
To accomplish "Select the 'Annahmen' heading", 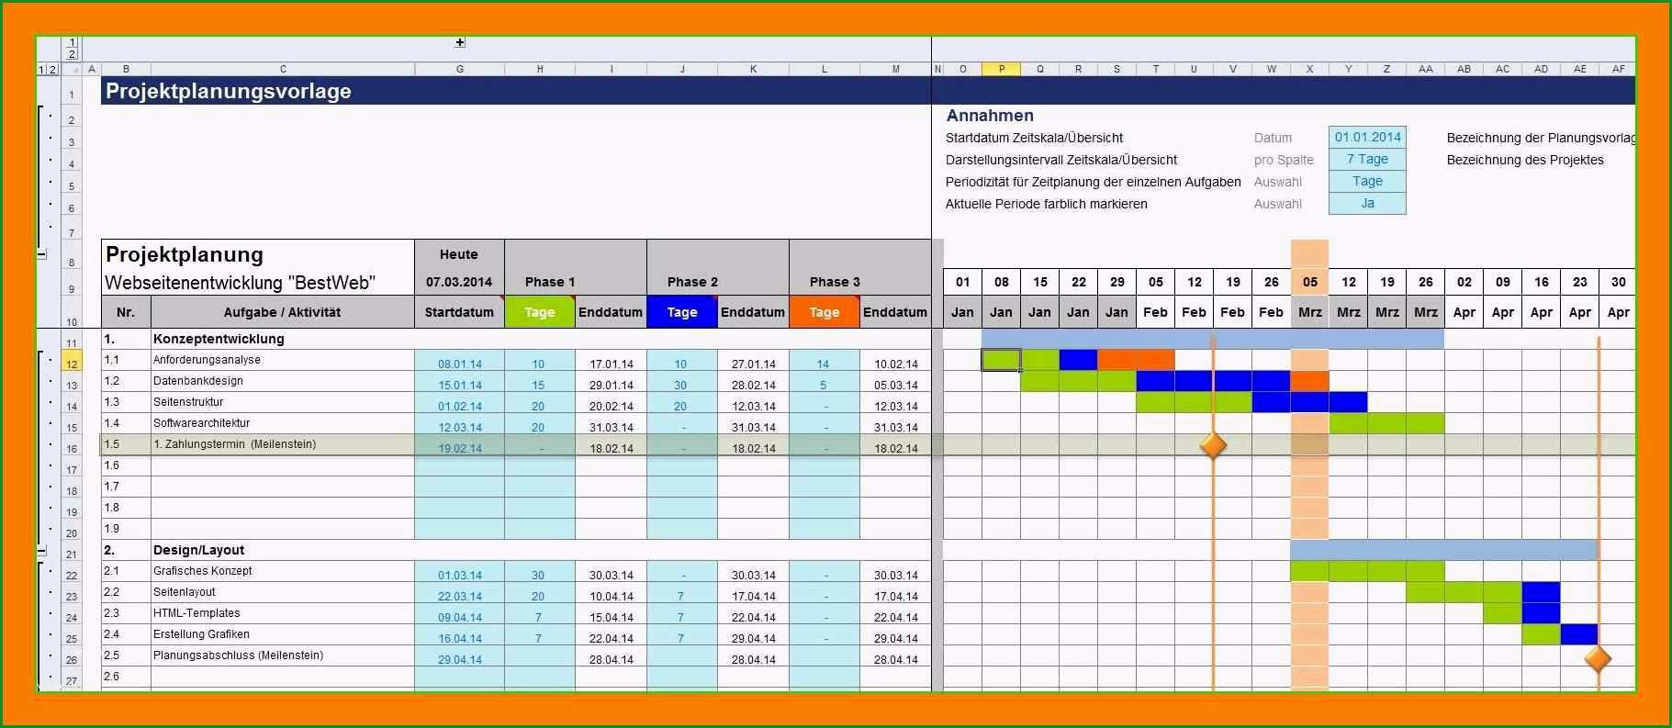I will click(990, 116).
